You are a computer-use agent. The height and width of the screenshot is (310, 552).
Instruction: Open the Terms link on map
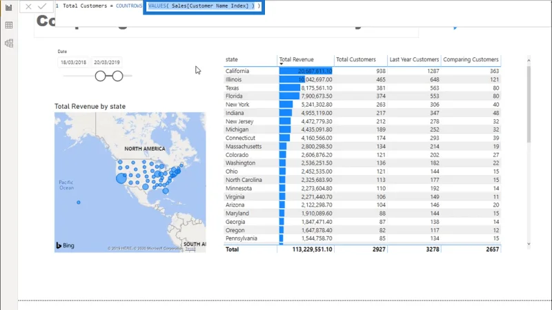pyautogui.click(x=190, y=249)
